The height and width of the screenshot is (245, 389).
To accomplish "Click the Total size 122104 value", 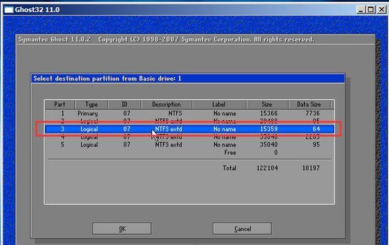I will [267, 168].
